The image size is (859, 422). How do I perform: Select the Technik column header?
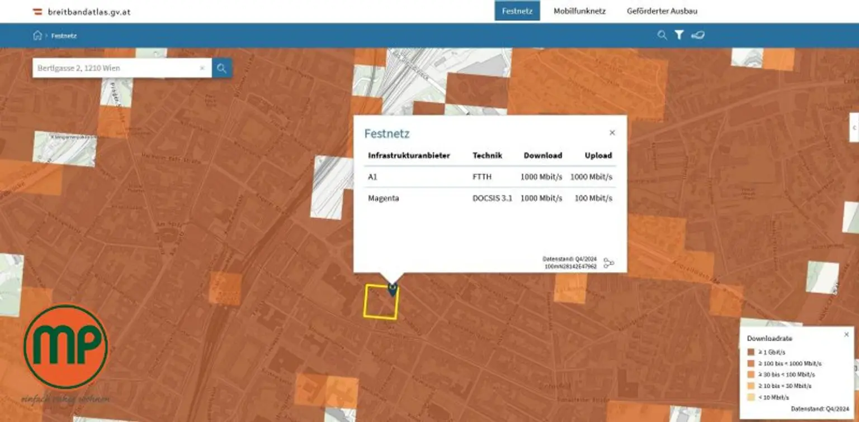pos(488,155)
